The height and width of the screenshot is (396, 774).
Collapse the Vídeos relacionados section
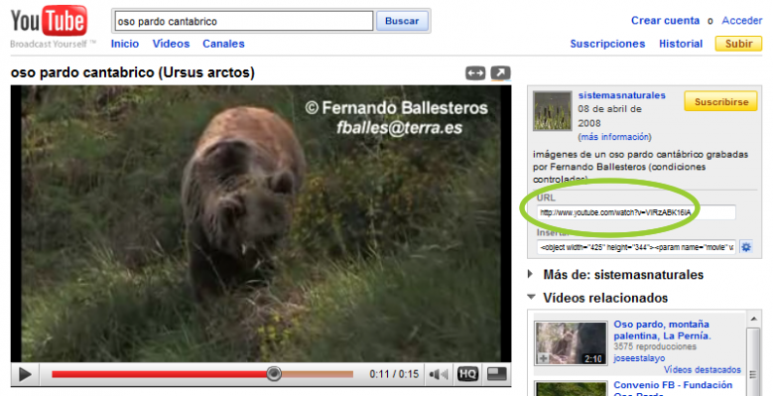(531, 297)
